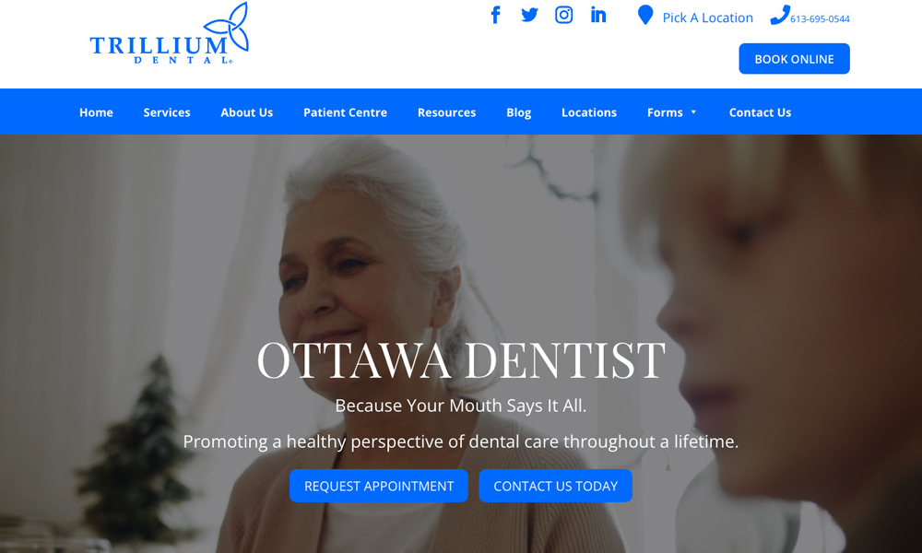Open the Services navigation item
The width and height of the screenshot is (922, 553).
point(166,112)
